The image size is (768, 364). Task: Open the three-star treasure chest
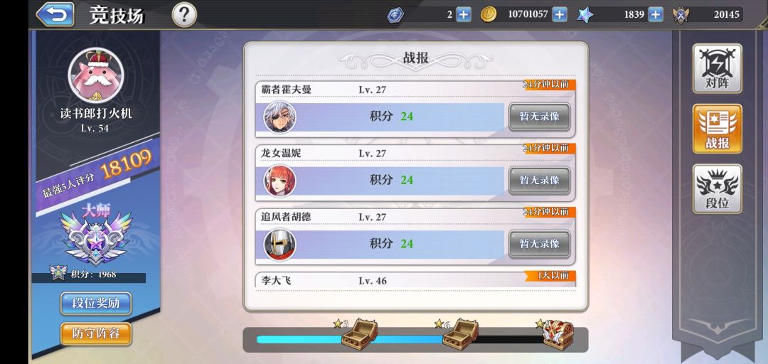click(359, 334)
